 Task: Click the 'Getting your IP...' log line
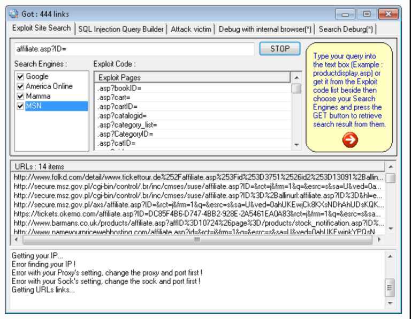[x=37, y=256]
